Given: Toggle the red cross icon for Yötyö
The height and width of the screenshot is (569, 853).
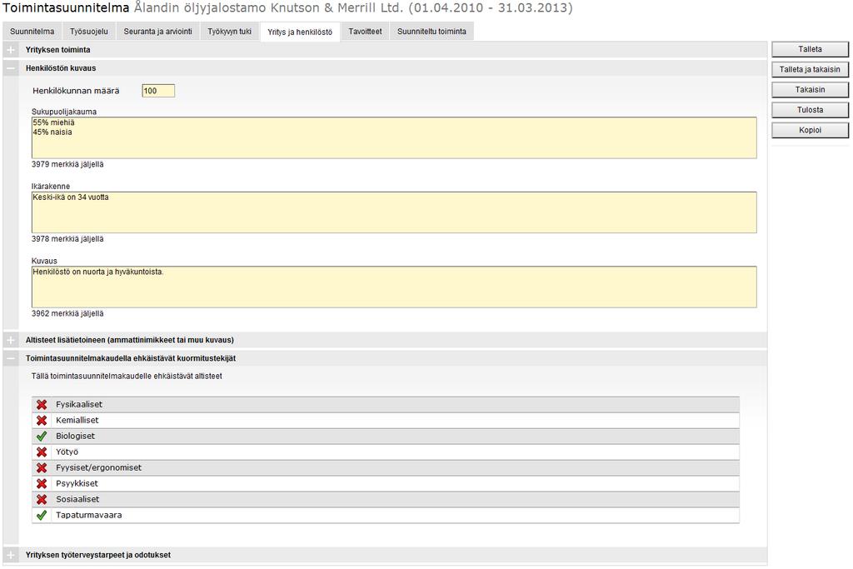Looking at the screenshot, I should coord(42,452).
